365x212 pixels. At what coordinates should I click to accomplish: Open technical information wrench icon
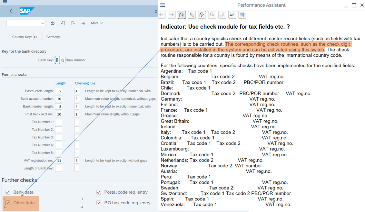tap(192, 15)
